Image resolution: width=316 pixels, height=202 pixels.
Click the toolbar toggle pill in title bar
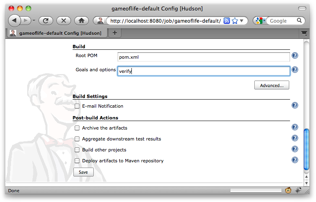(x=302, y=9)
